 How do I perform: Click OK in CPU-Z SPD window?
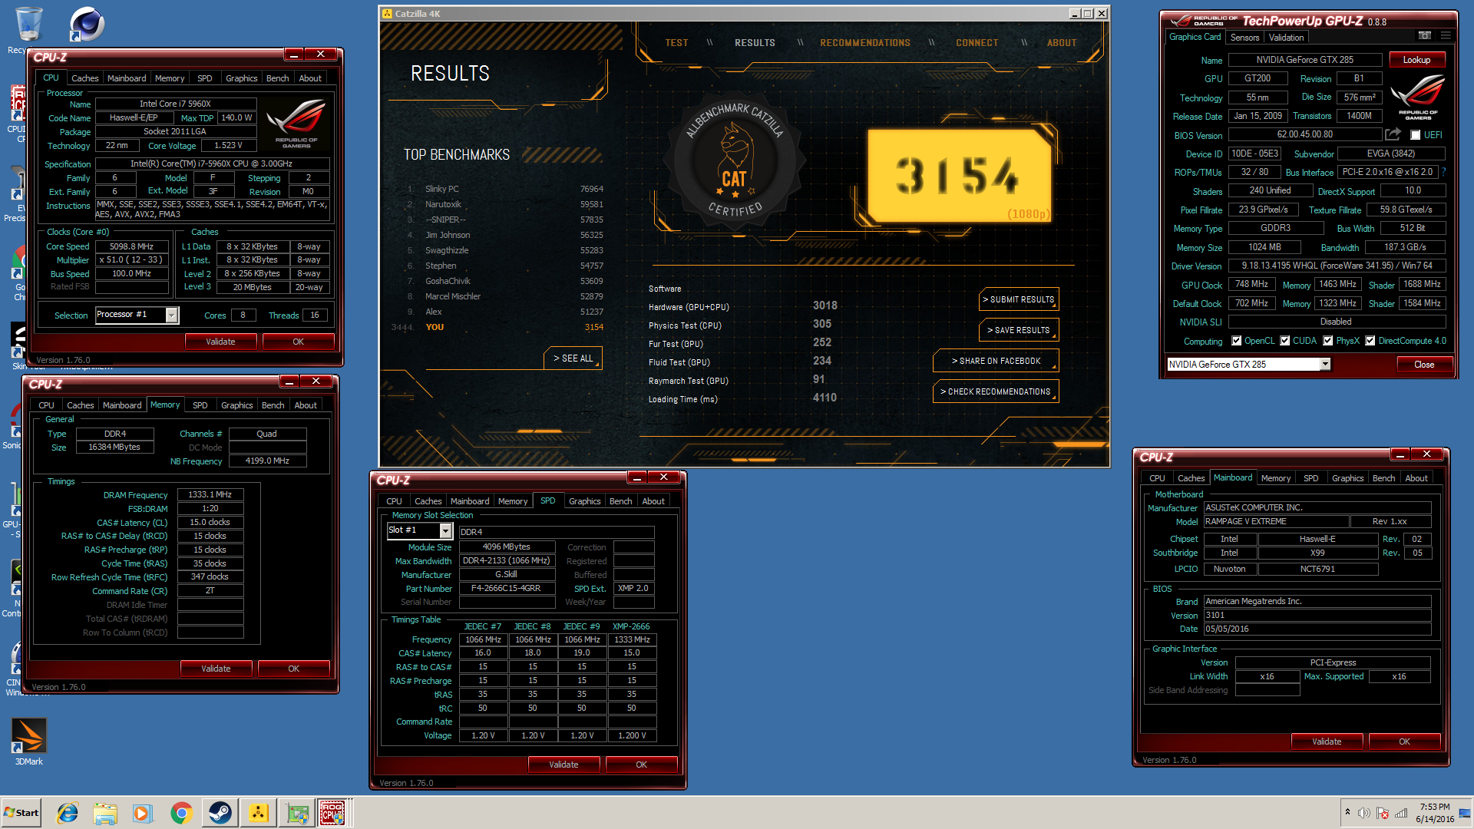641,765
